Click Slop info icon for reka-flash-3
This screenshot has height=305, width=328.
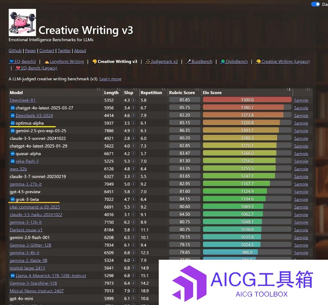point(133,161)
